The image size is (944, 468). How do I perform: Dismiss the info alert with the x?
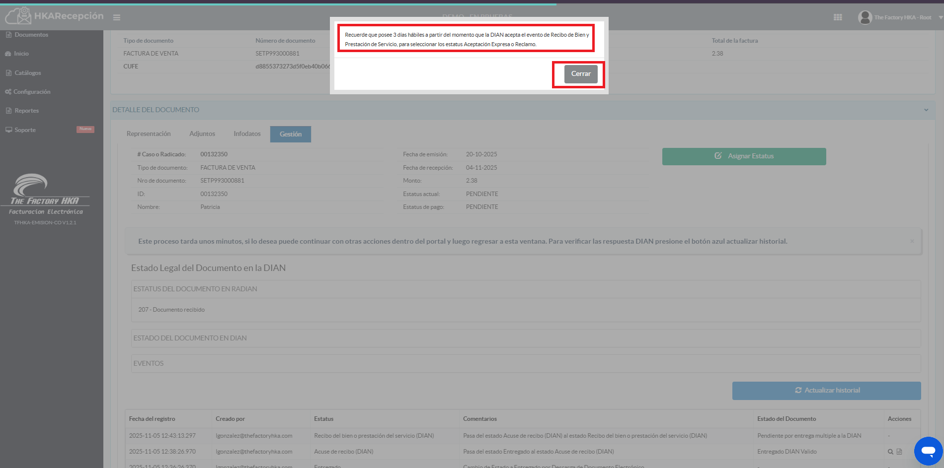[912, 241]
